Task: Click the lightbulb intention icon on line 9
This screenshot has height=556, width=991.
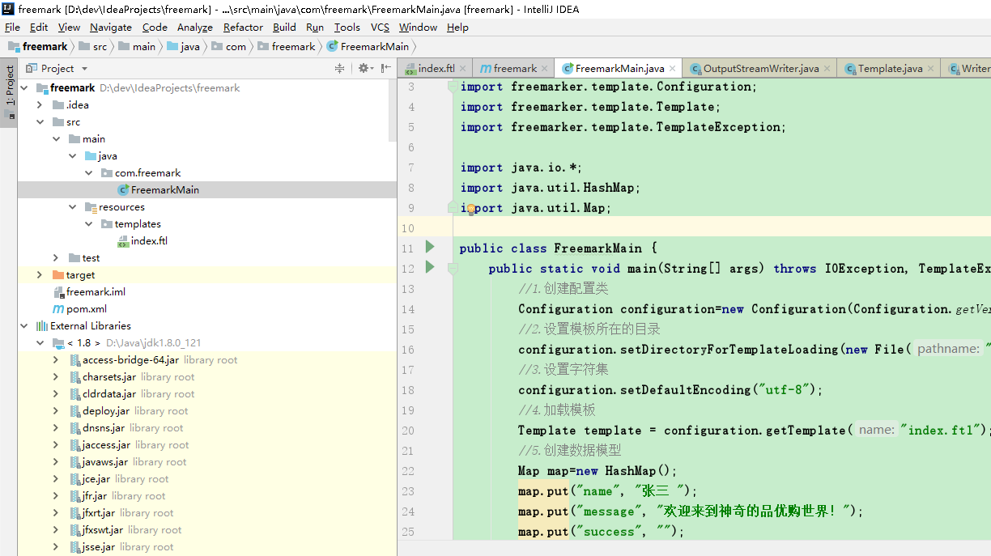Action: point(470,209)
